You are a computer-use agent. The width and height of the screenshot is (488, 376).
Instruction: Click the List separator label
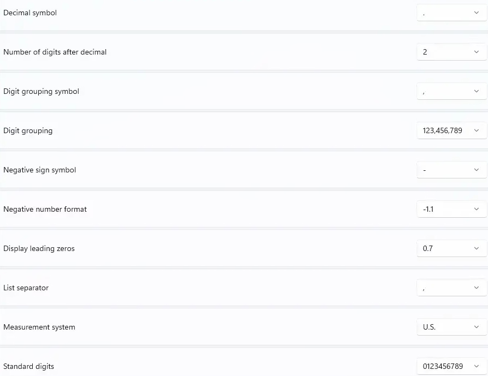[26, 288]
